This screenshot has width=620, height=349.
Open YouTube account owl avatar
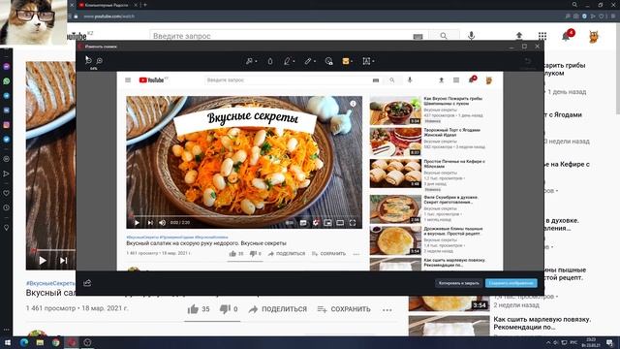click(x=594, y=37)
